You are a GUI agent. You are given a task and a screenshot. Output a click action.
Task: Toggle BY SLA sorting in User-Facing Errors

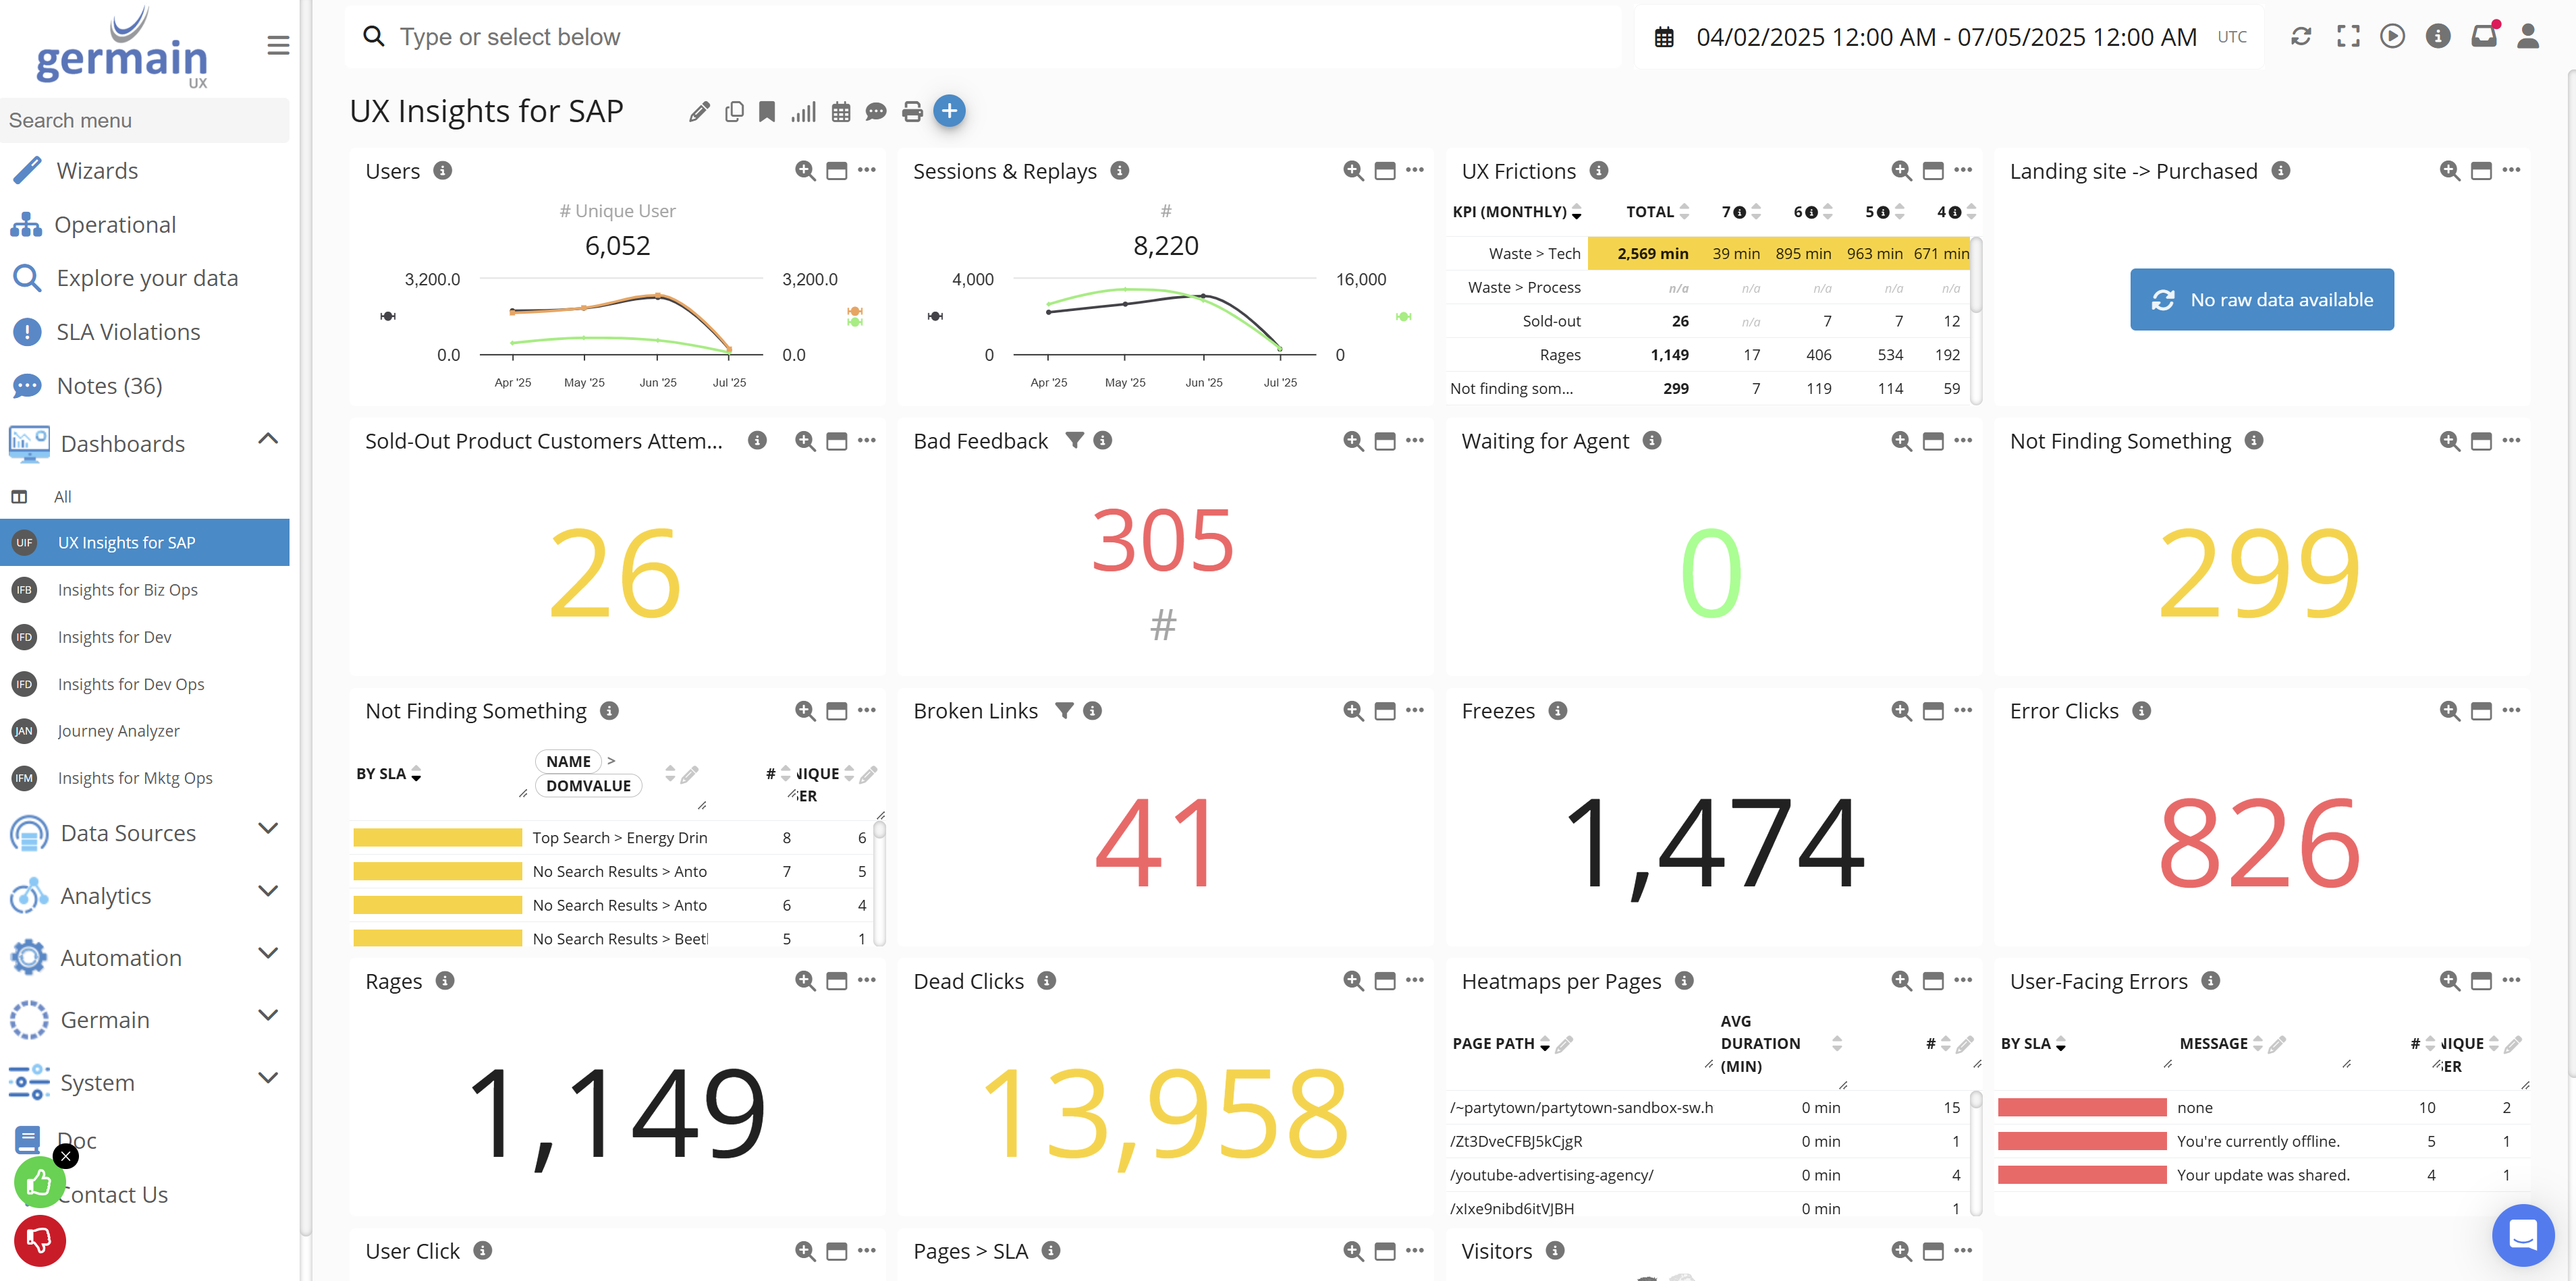(x=2062, y=1043)
